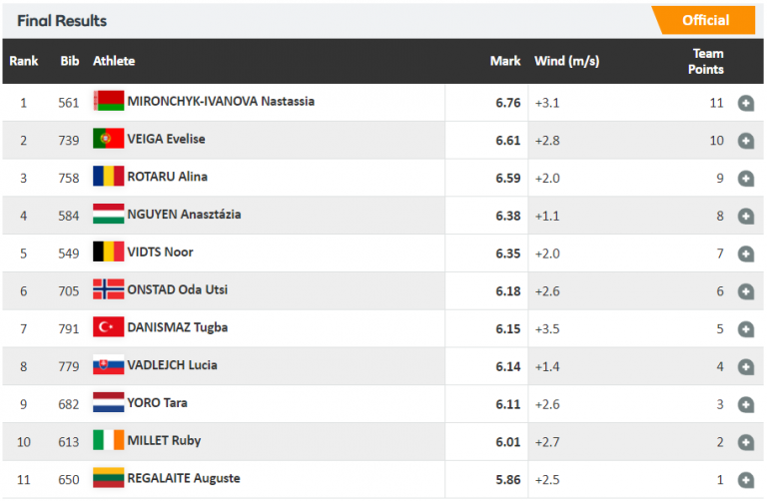Expand REGALAITE Auguste result details
This screenshot has height=501, width=767.
[745, 479]
